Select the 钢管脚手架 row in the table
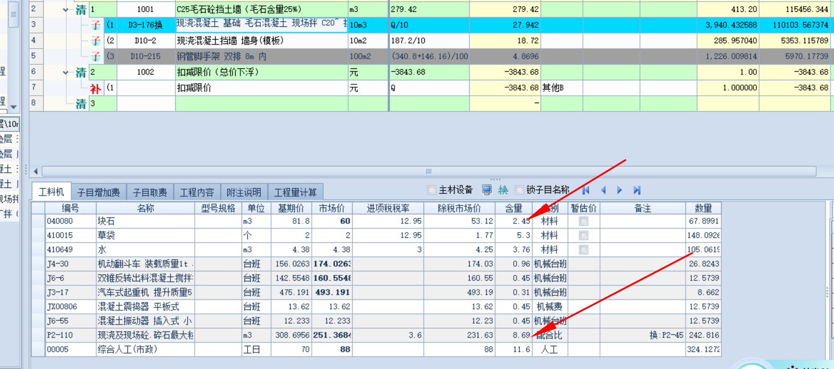This screenshot has height=369, width=834. 228,56
